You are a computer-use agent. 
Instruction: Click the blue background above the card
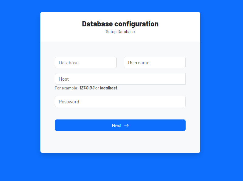click(x=120, y=5)
